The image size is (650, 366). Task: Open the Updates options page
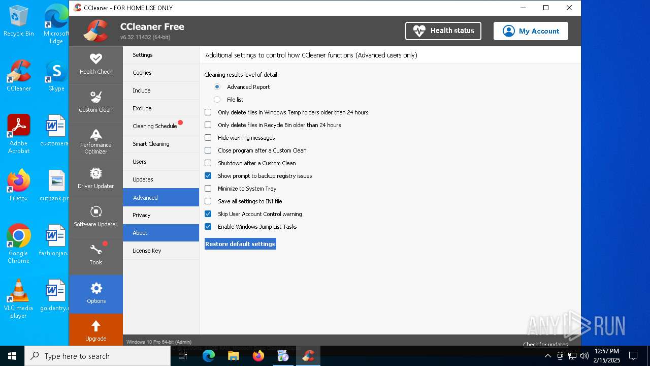coord(161,179)
